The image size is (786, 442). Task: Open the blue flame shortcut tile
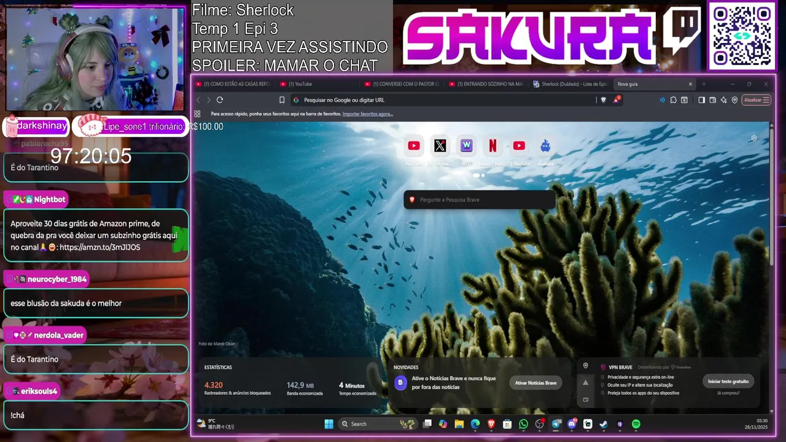click(x=545, y=146)
